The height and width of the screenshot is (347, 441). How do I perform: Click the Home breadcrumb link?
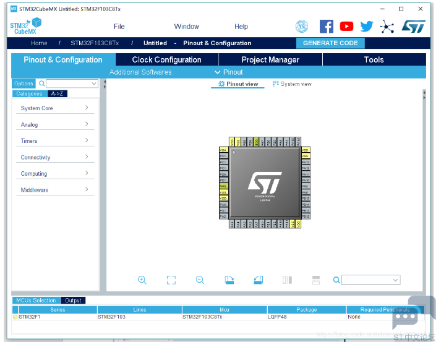pos(39,43)
